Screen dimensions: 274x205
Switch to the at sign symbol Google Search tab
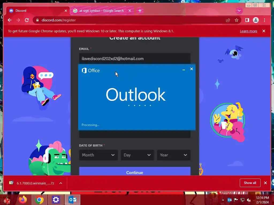[101, 11]
